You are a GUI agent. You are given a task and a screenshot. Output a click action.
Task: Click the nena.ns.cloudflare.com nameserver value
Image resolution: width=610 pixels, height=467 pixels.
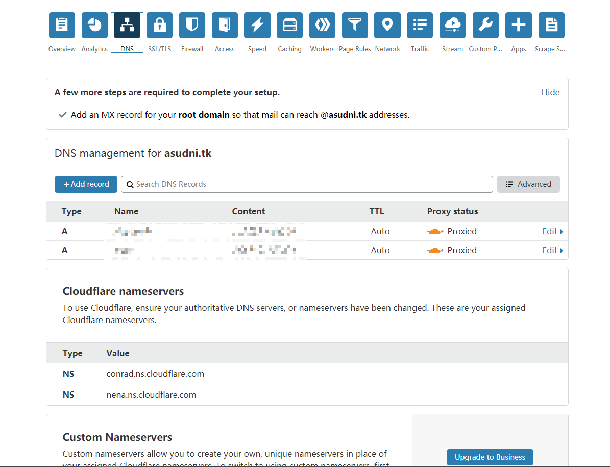point(151,395)
